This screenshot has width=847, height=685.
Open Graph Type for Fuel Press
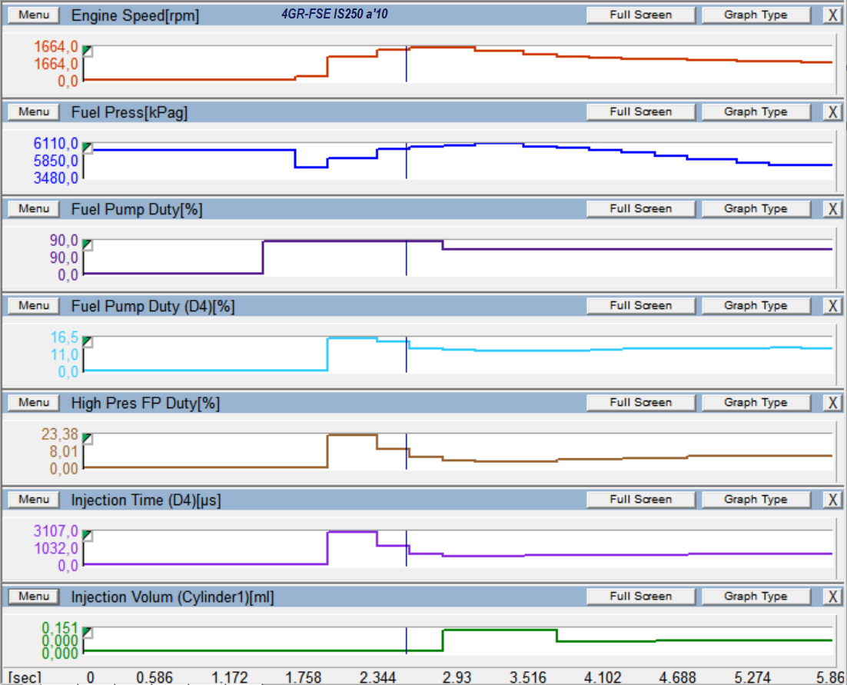[x=755, y=111]
